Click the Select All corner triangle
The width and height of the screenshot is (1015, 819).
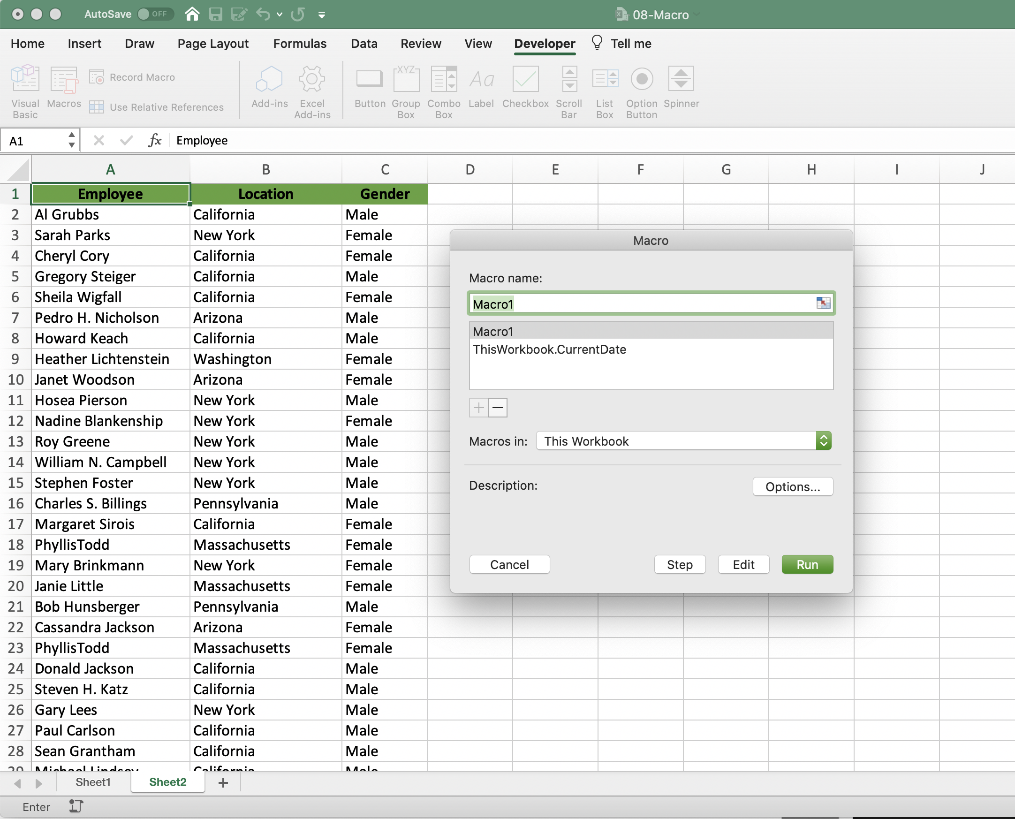(18, 170)
